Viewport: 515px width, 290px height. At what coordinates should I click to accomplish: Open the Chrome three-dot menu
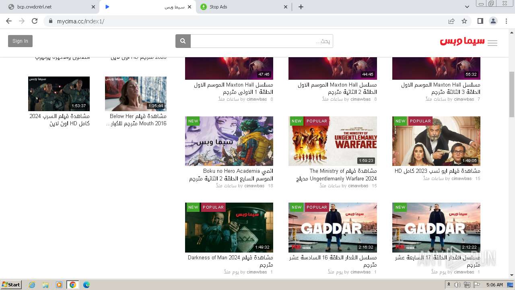(x=507, y=21)
